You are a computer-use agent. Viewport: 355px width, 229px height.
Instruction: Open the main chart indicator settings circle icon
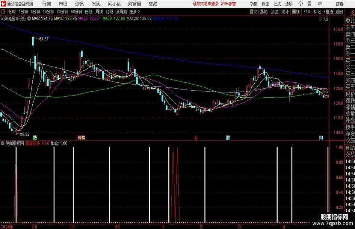[x=29, y=18]
